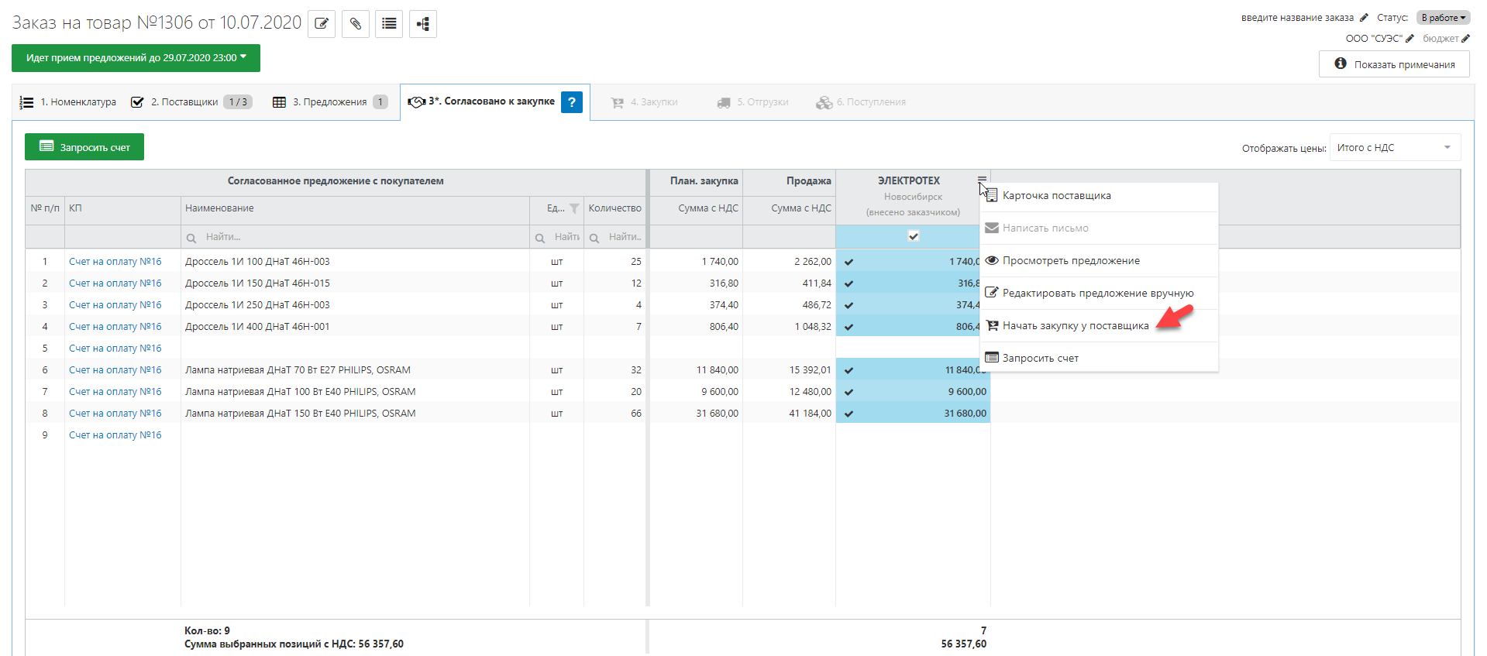Toggle checkmark for the 1 740,00 supplier row
Screen dimensions: 1487x656
pyautogui.click(x=848, y=262)
